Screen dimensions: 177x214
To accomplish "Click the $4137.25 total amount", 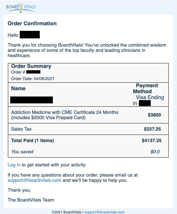I will (x=152, y=140).
